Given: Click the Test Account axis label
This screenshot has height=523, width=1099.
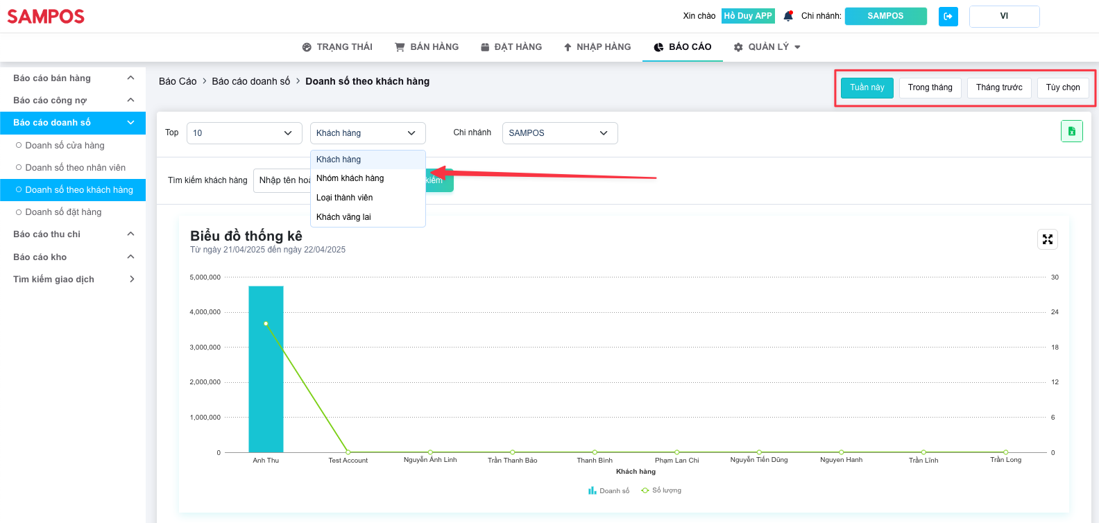Looking at the screenshot, I should click(348, 461).
